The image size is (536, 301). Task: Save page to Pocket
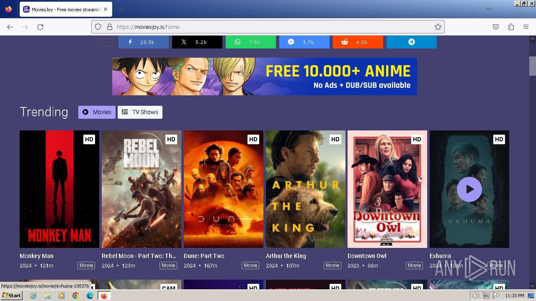click(x=496, y=27)
